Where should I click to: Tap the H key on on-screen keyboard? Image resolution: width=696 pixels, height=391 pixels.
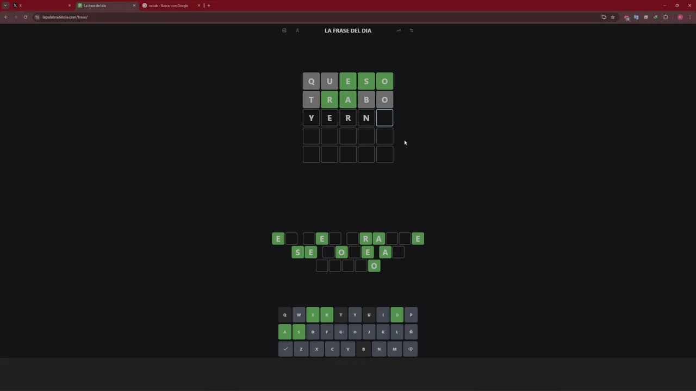(355, 332)
